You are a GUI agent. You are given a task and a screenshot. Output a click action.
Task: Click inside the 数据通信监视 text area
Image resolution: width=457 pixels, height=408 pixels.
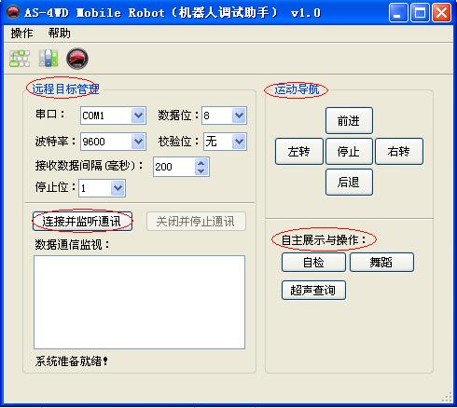pyautogui.click(x=139, y=302)
